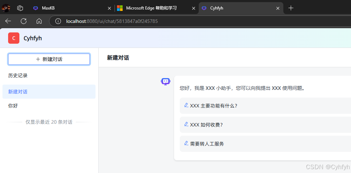This screenshot has width=351, height=173.
Task: Click pencil icon beside 需要转人工服务
Action: click(186, 143)
